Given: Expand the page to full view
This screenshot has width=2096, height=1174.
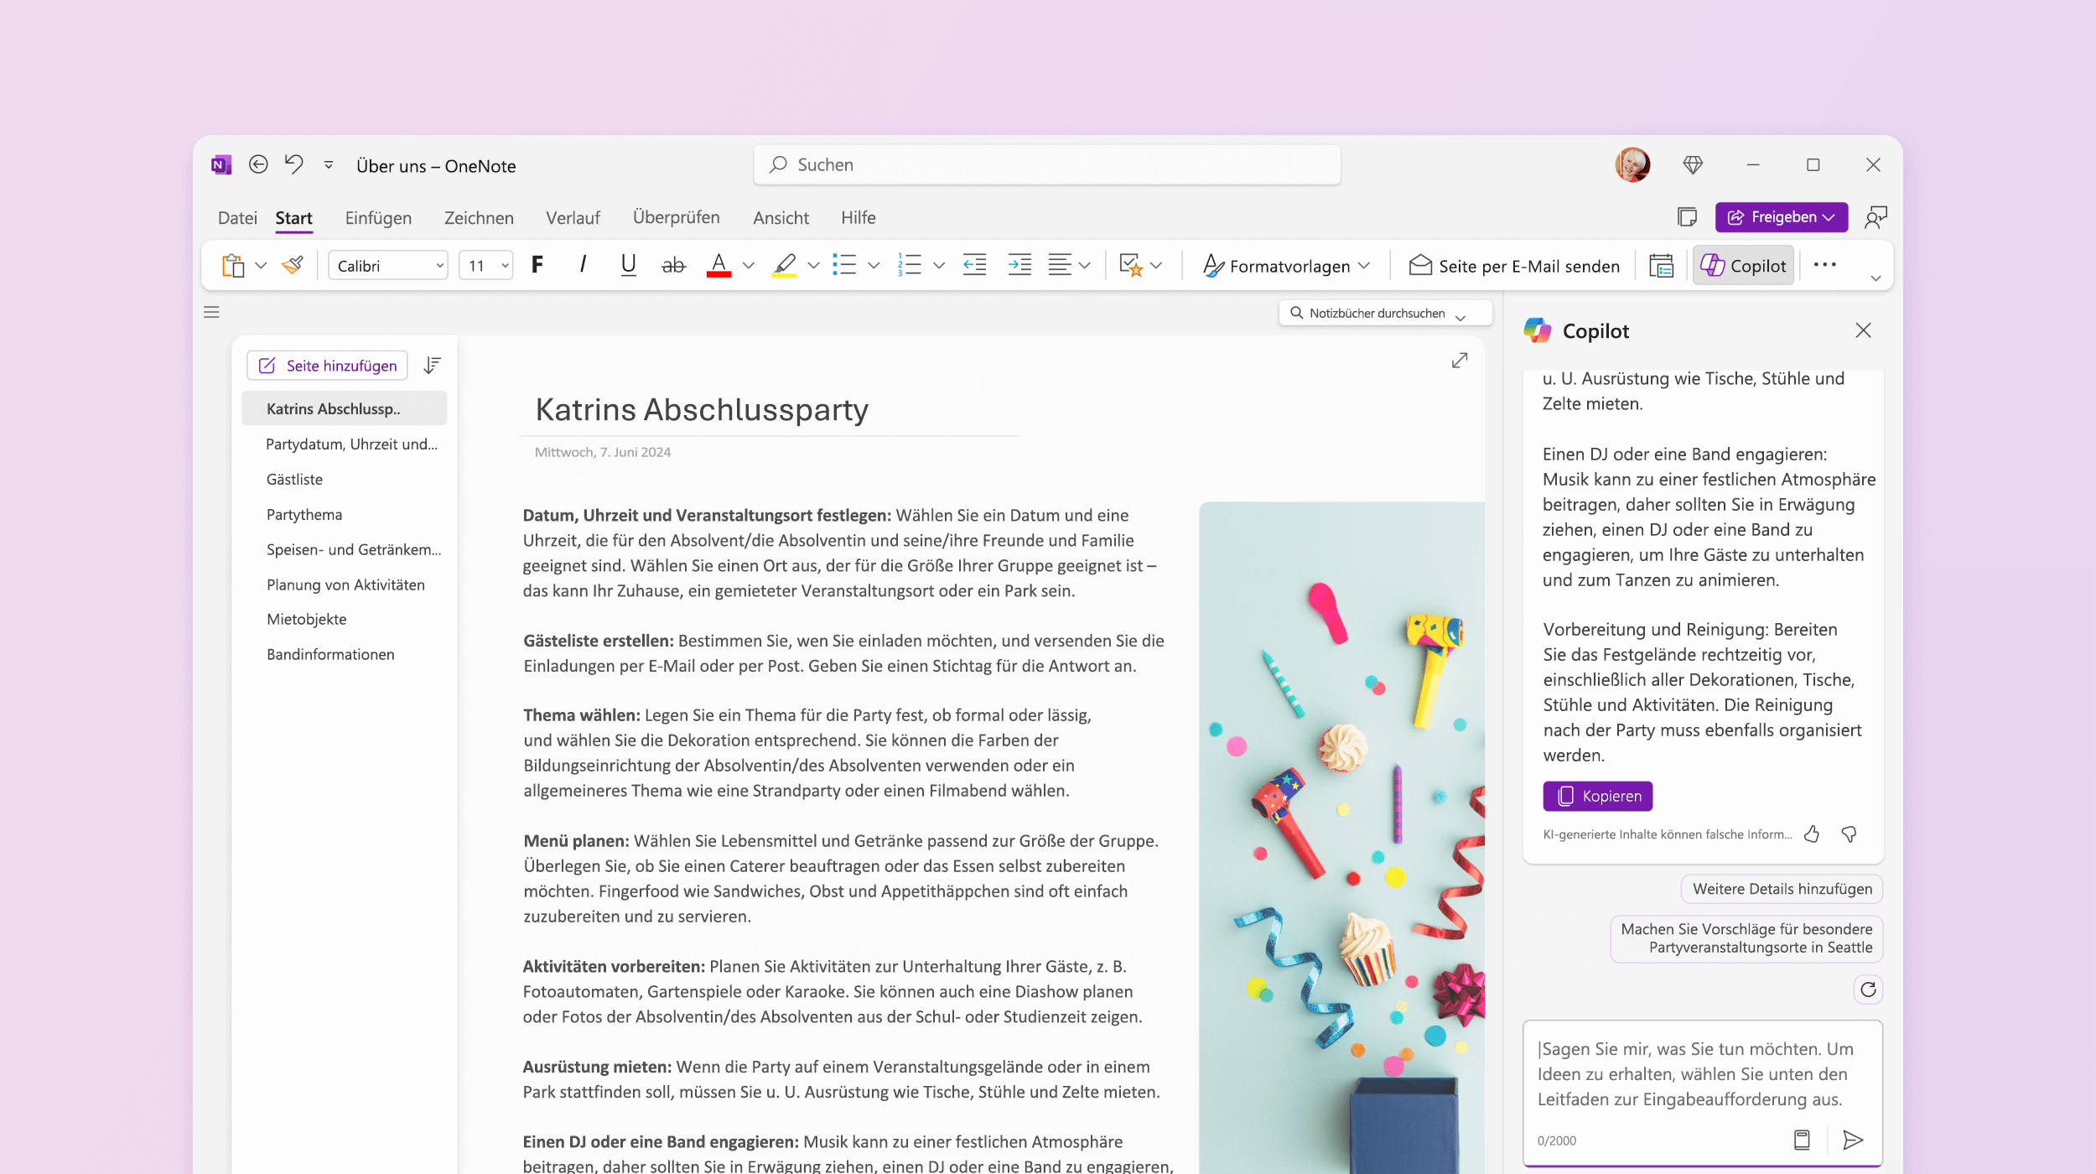Looking at the screenshot, I should (1460, 361).
